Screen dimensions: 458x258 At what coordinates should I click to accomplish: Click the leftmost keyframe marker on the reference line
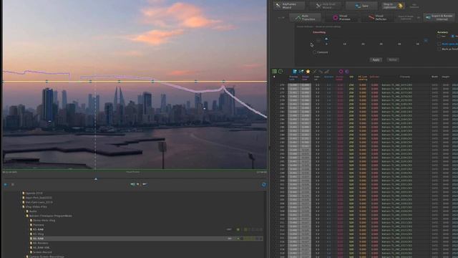[47, 82]
